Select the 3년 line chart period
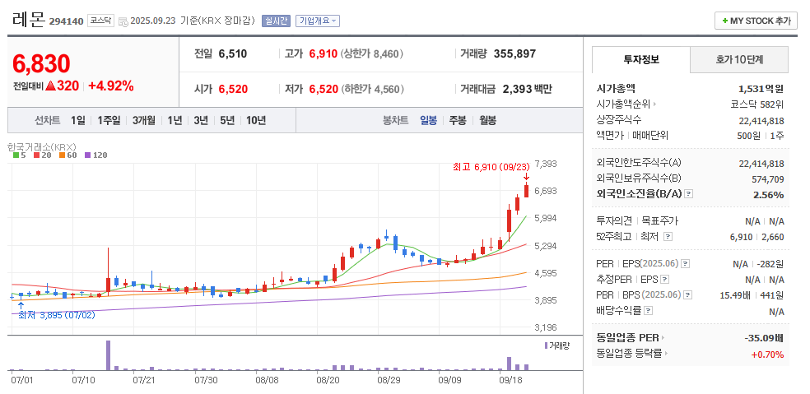 click(200, 120)
